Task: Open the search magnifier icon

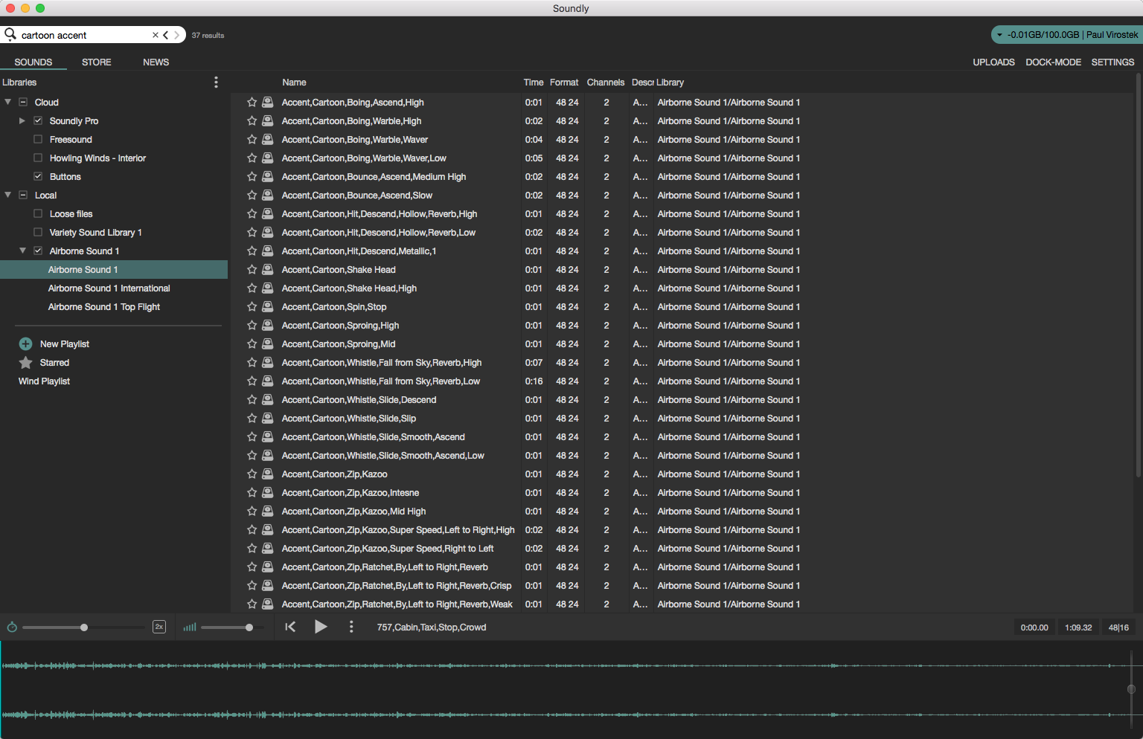Action: pos(10,34)
